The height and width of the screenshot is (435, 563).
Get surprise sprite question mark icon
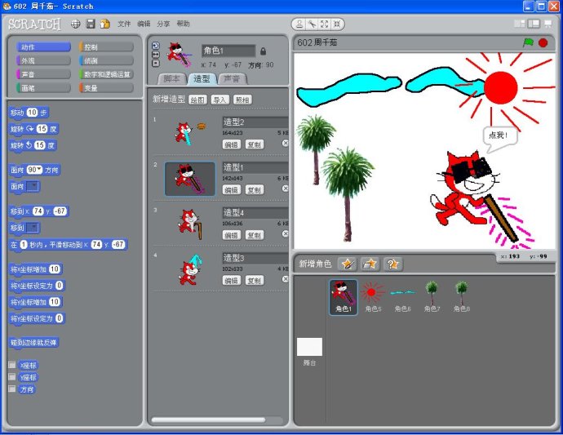[392, 264]
